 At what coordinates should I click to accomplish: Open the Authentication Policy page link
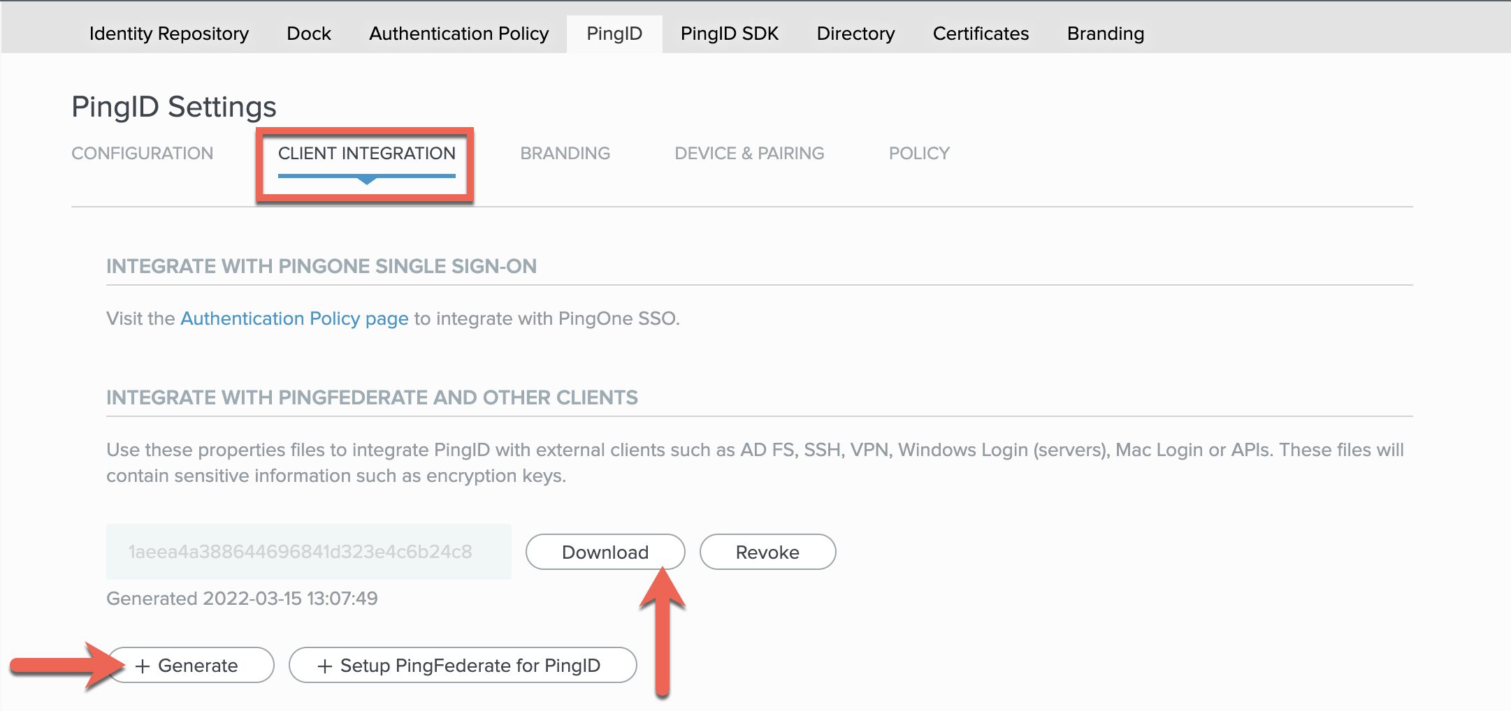point(294,318)
